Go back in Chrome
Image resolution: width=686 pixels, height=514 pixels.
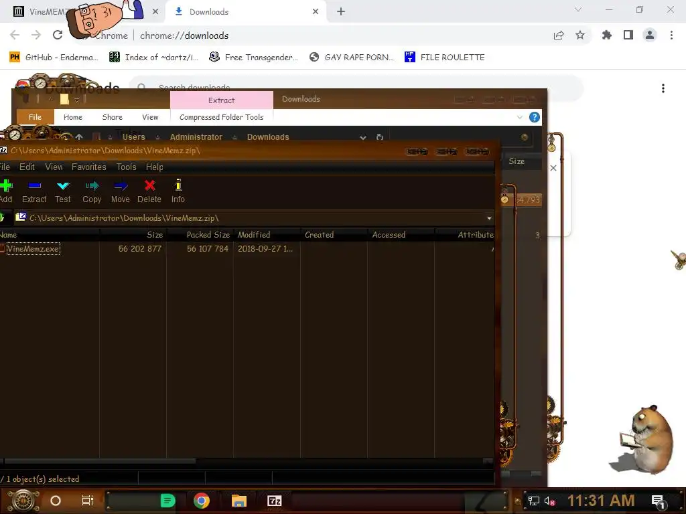(15, 35)
